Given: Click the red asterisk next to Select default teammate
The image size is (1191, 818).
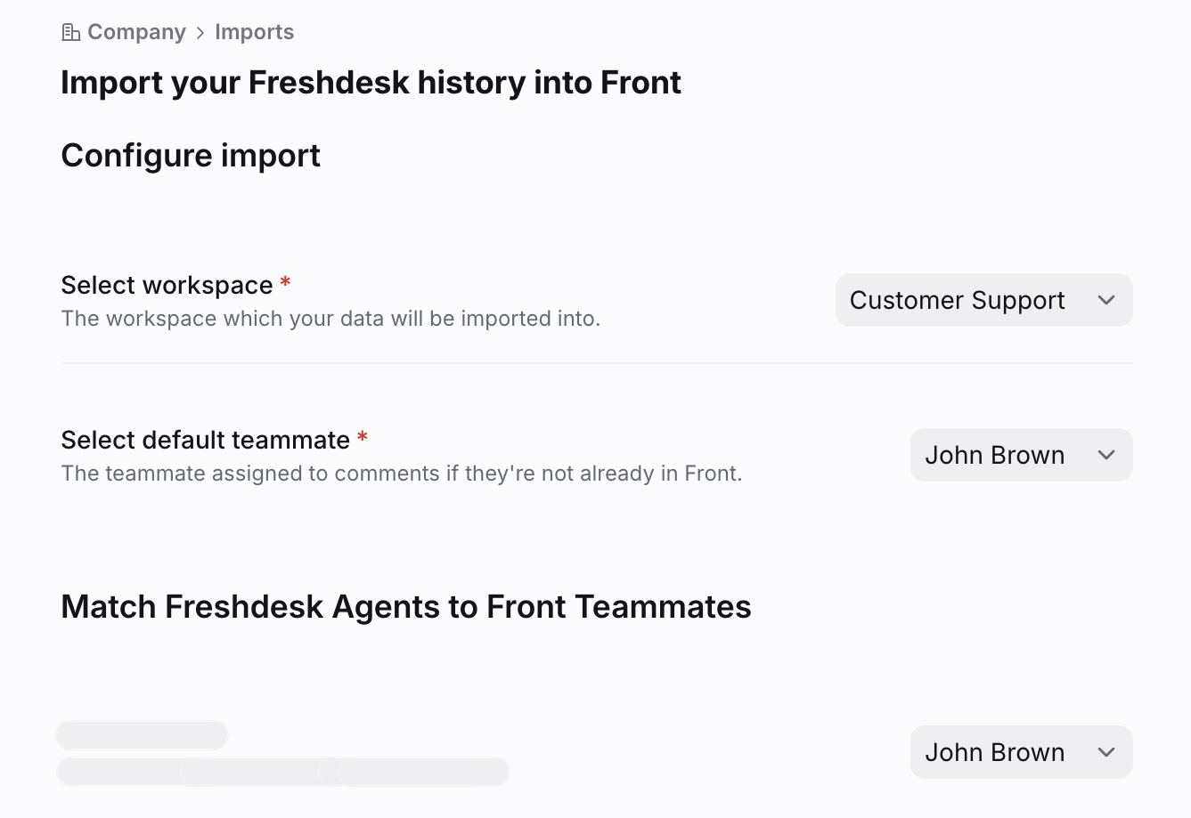Looking at the screenshot, I should click(x=362, y=438).
